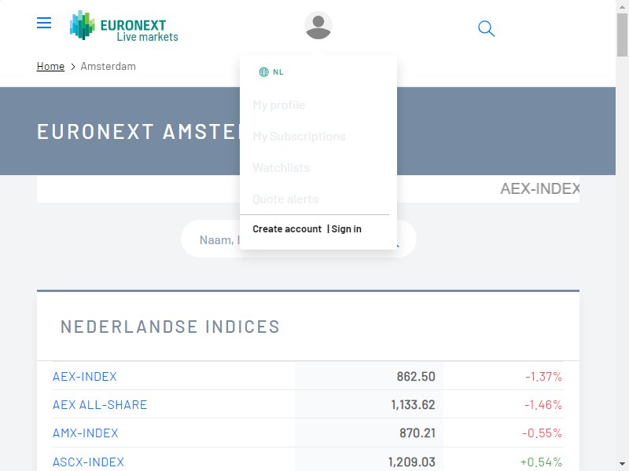Open the AMX-INDEX quote link
Image resolution: width=629 pixels, height=471 pixels.
(x=86, y=433)
